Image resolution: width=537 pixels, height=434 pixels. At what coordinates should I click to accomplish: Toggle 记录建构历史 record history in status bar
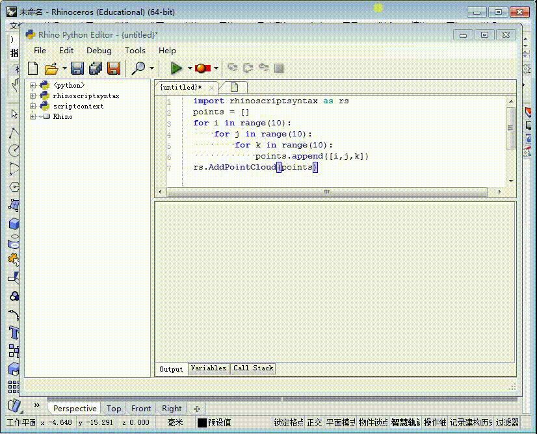tap(471, 423)
